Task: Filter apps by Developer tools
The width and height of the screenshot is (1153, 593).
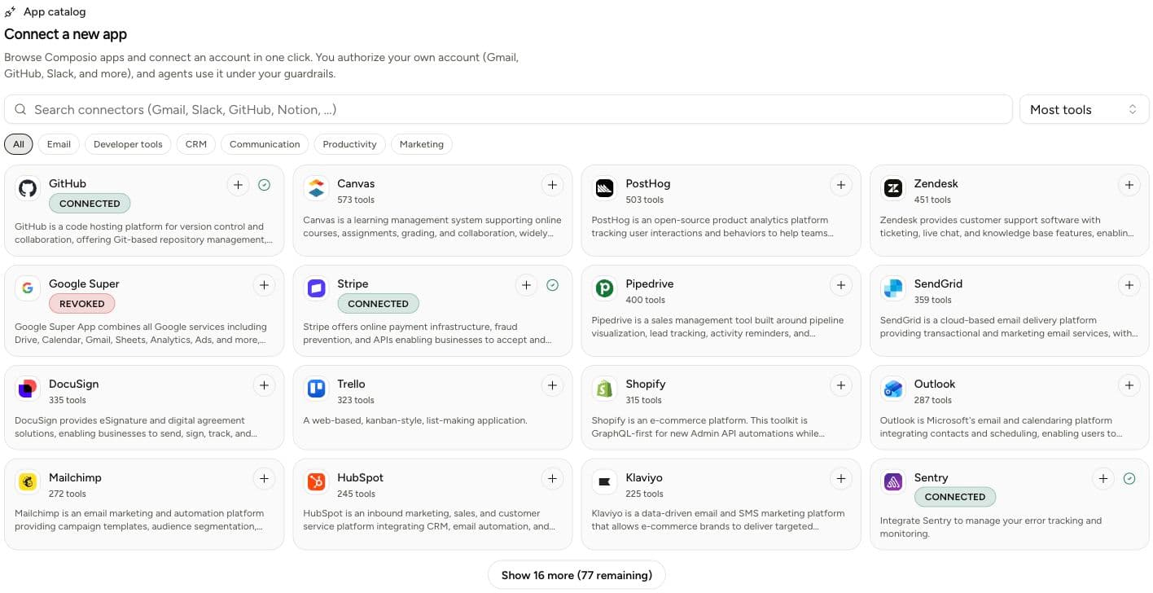Action: click(x=128, y=144)
